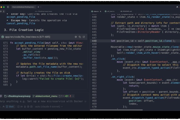Image resolution: width=180 pixels, height=120 pixels.
Task: Click the '.on_right_click(' line in the editor
Action: point(123,77)
